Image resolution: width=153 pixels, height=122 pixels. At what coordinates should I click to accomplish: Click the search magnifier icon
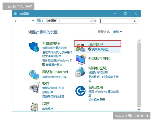click(135, 21)
